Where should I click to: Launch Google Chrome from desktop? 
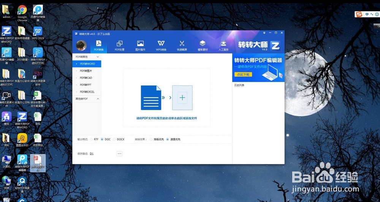pos(22,13)
